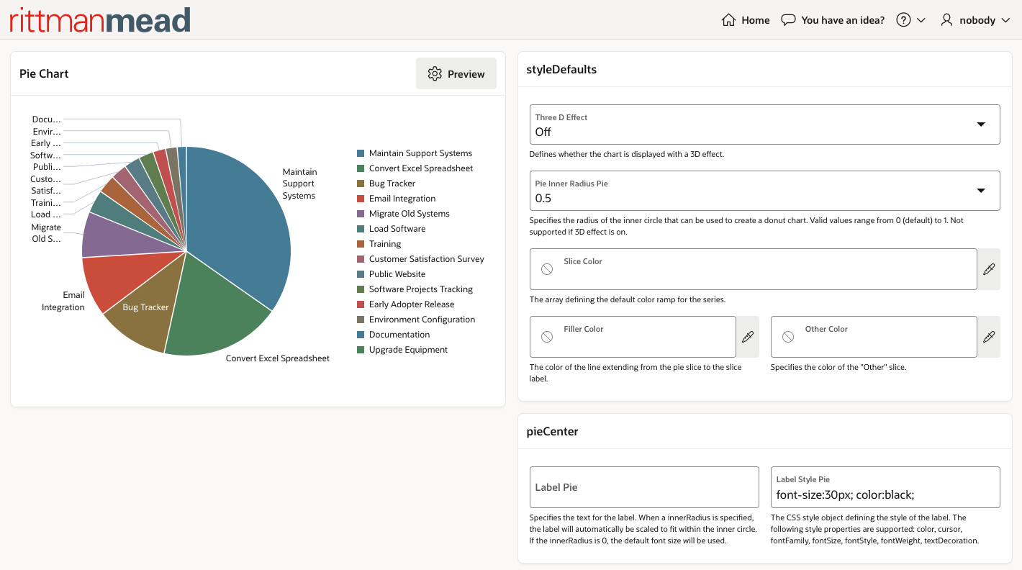Click the gear icon on the Preview button
The image size is (1022, 570).
pyautogui.click(x=435, y=73)
